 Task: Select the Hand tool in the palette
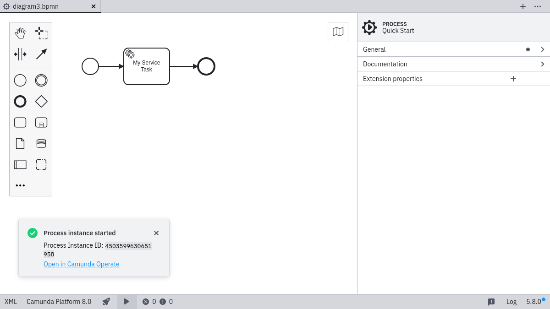click(x=20, y=33)
